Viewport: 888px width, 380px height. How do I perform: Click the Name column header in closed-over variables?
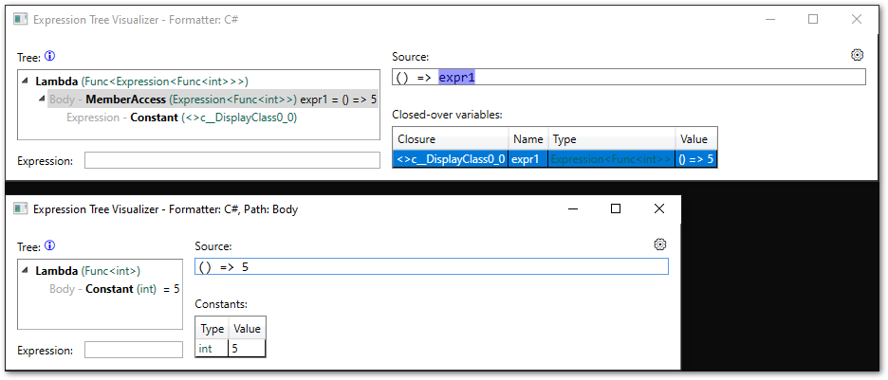527,139
